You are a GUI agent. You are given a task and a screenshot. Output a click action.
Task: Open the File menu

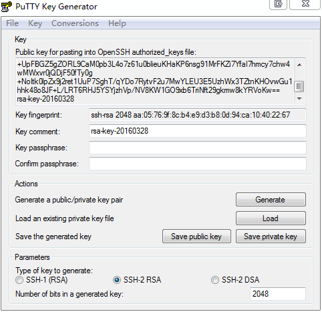click(12, 23)
